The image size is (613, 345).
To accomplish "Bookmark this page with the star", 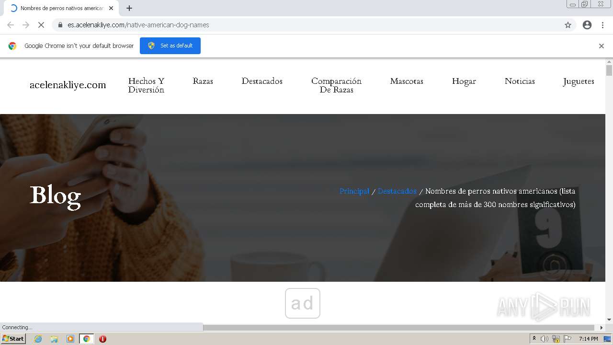I will tap(568, 25).
